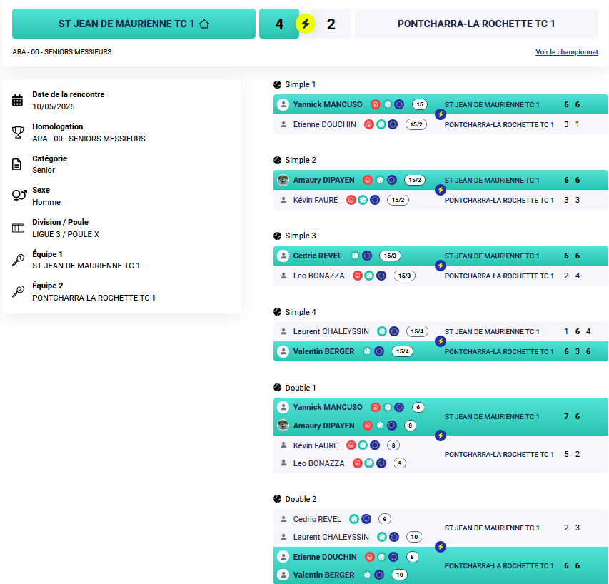Click Leo BONAZZA's avatar in Double 1
609x584 pixels.
283,463
